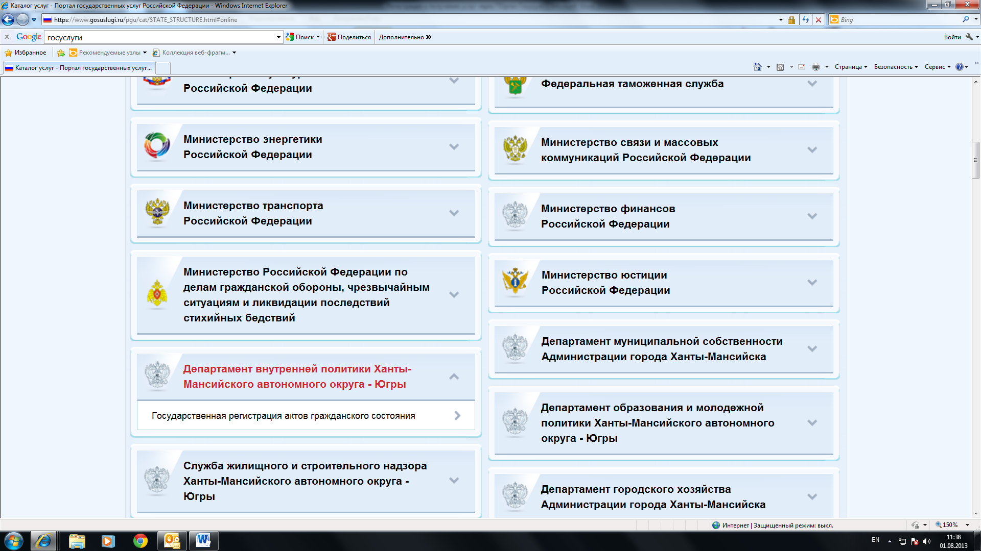Expand Министерство финансов chevron
The width and height of the screenshot is (981, 551).
812,216
